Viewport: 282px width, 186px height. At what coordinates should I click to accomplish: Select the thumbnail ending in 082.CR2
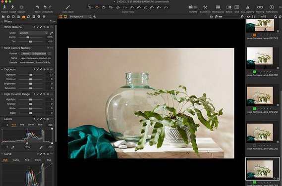pyautogui.click(x=260, y=133)
